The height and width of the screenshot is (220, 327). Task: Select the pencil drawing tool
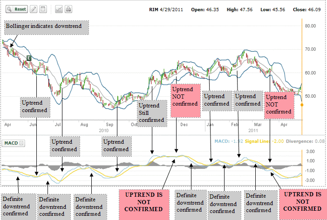click(34, 9)
